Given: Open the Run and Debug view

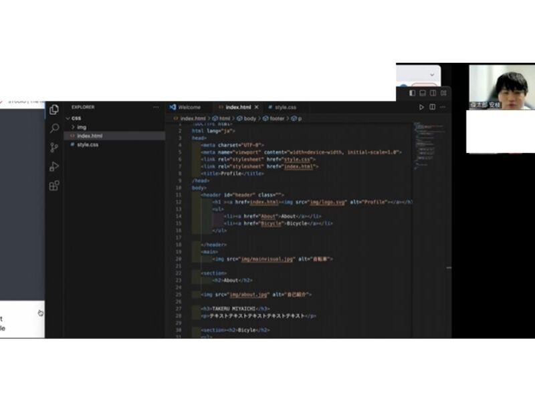Looking at the screenshot, I should point(54,166).
